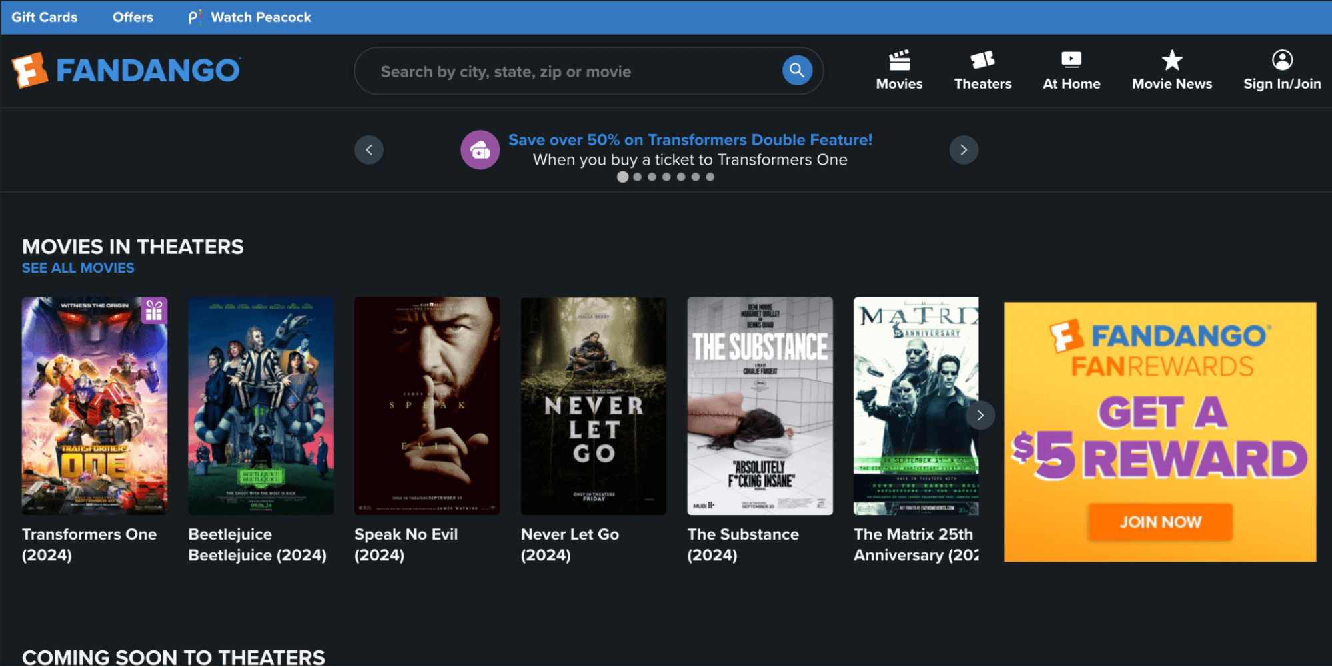The image size is (1332, 667).
Task: Click Never Let Go (2024) title
Action: [x=570, y=544]
